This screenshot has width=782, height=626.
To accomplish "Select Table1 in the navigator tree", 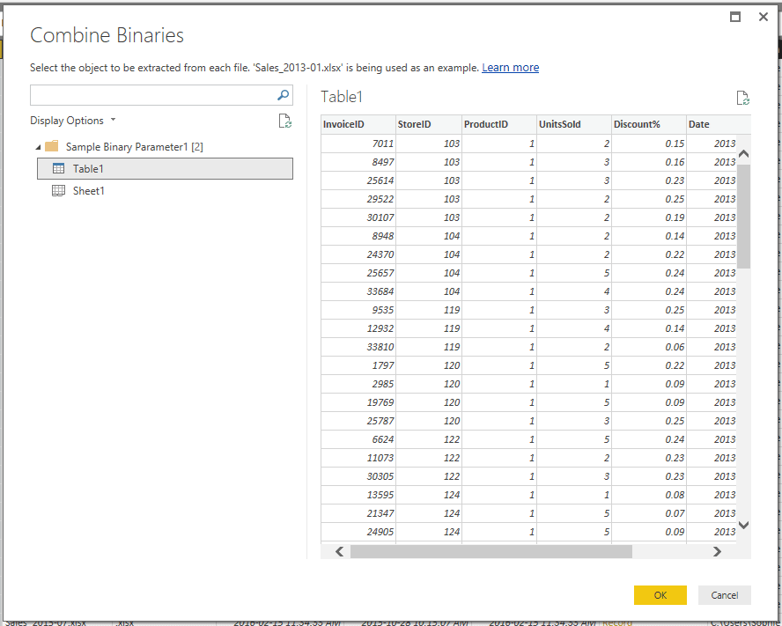I will (88, 169).
